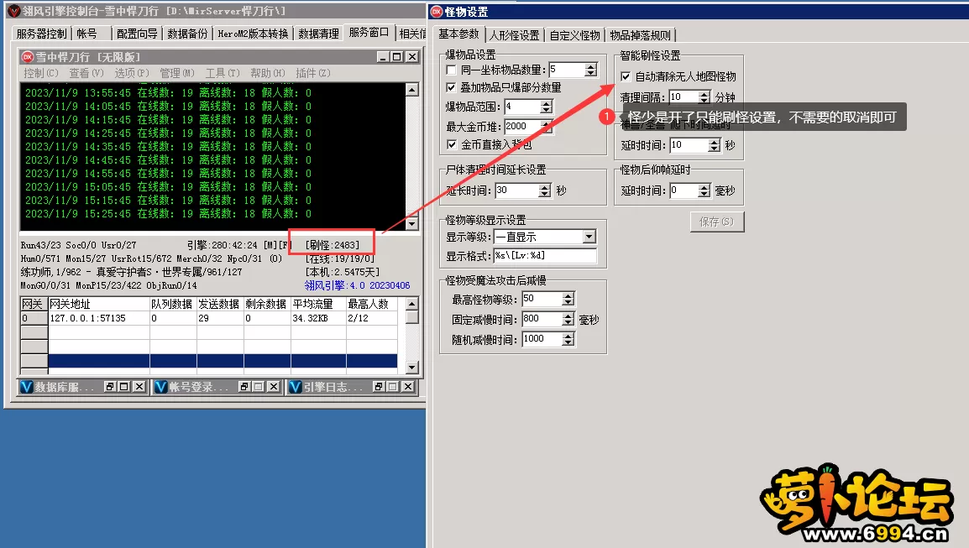Image resolution: width=969 pixels, height=548 pixels.
Task: Click the 保存(S) button
Action: 717,222
